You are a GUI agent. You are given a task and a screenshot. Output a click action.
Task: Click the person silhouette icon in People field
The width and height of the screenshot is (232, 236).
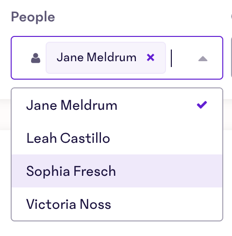pos(35,58)
